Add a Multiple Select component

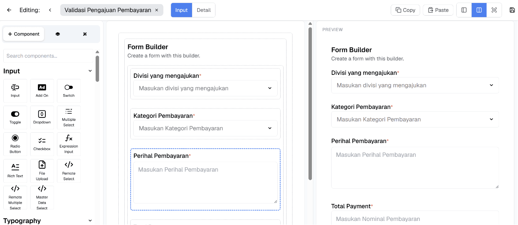(69, 118)
